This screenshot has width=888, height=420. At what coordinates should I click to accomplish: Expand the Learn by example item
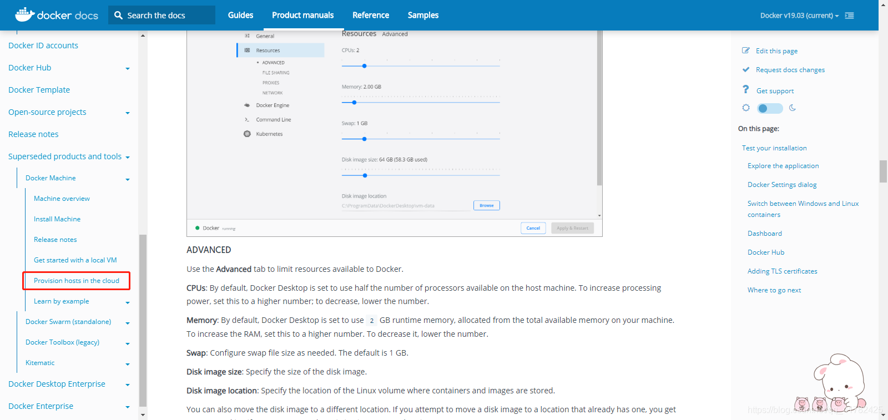[x=128, y=302]
